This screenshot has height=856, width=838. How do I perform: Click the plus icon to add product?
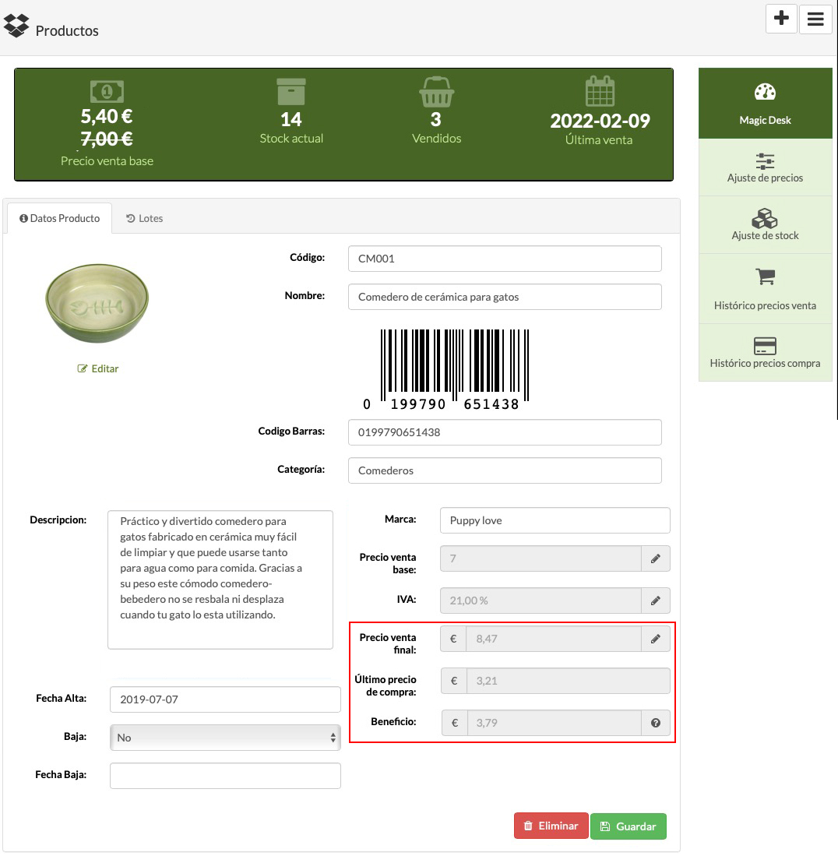point(781,19)
